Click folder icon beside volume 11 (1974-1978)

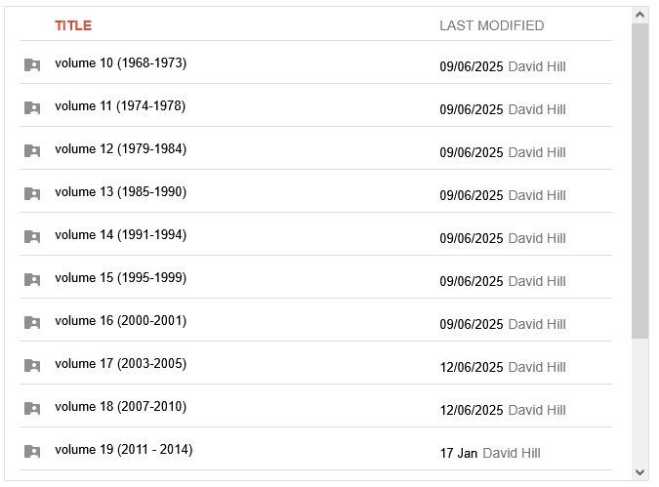pos(32,108)
